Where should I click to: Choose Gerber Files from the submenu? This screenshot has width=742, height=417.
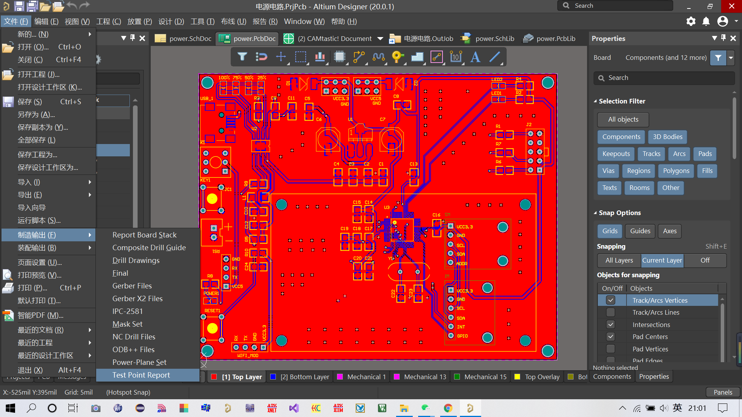coord(132,286)
